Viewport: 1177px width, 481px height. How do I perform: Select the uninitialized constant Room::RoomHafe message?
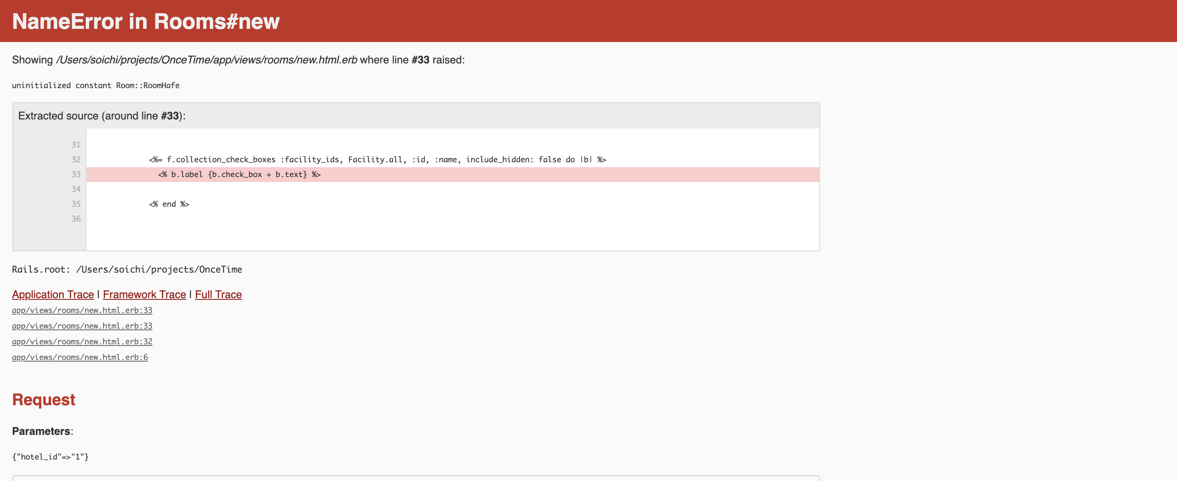point(96,85)
